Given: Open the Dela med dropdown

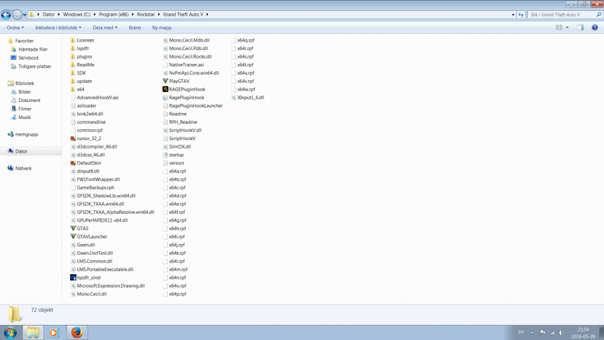Looking at the screenshot, I should pyautogui.click(x=104, y=28).
